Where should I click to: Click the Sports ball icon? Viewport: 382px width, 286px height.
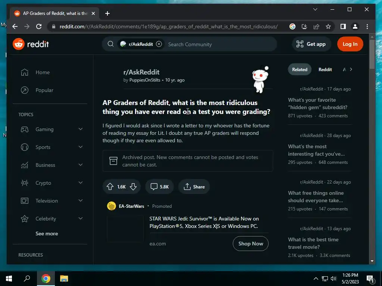25,147
